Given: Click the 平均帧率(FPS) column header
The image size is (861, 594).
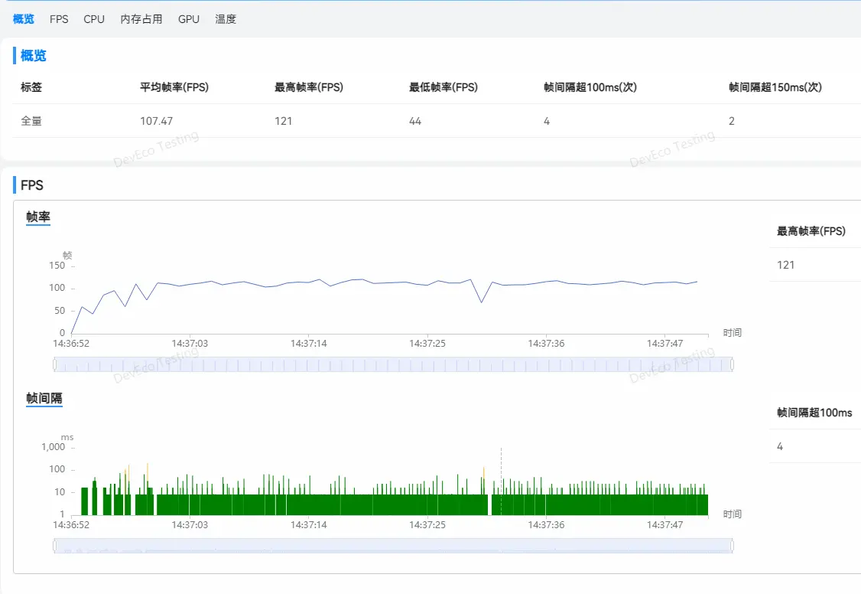Looking at the screenshot, I should (174, 87).
